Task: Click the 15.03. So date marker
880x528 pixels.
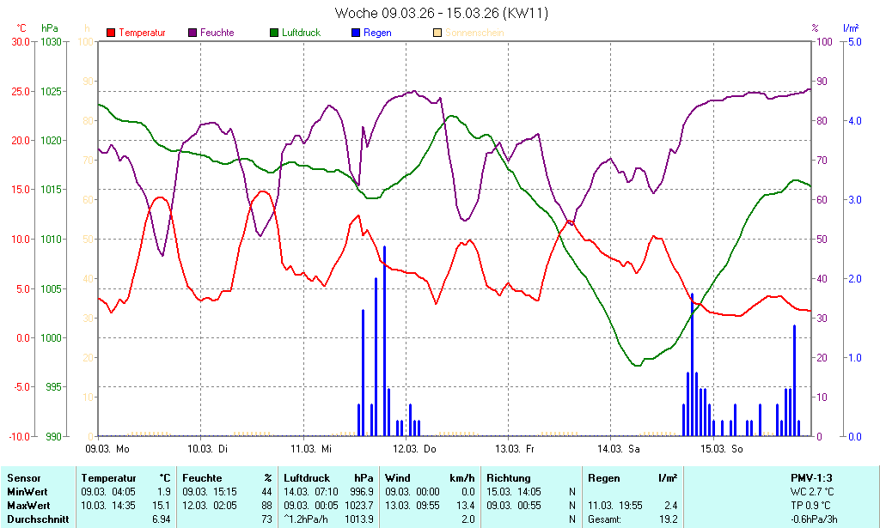Action: tap(720, 448)
